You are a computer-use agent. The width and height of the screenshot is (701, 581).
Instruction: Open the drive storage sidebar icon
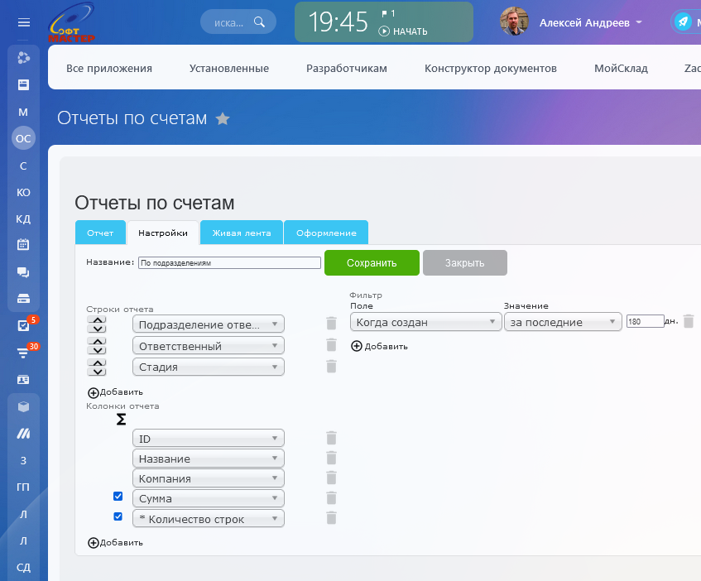pyautogui.click(x=23, y=299)
